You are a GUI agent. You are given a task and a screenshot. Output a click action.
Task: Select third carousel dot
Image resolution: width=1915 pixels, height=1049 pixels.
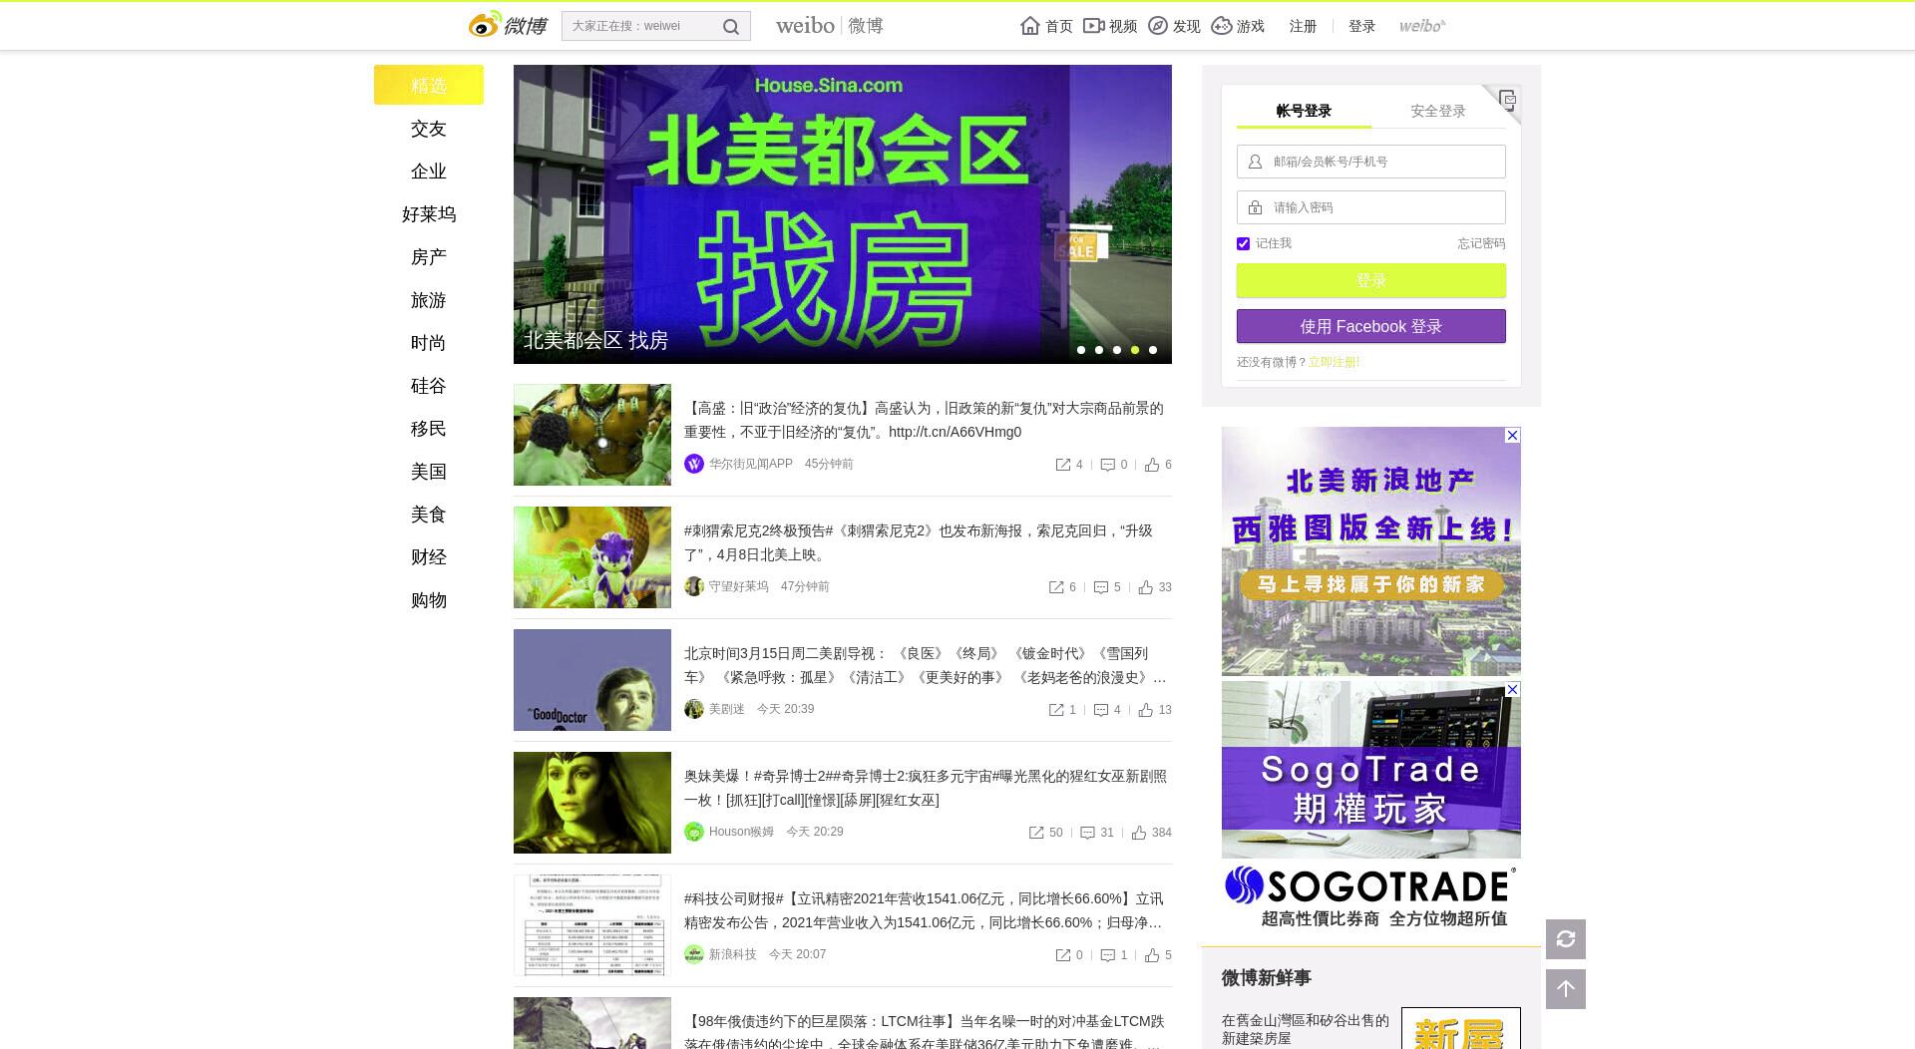(x=1117, y=350)
